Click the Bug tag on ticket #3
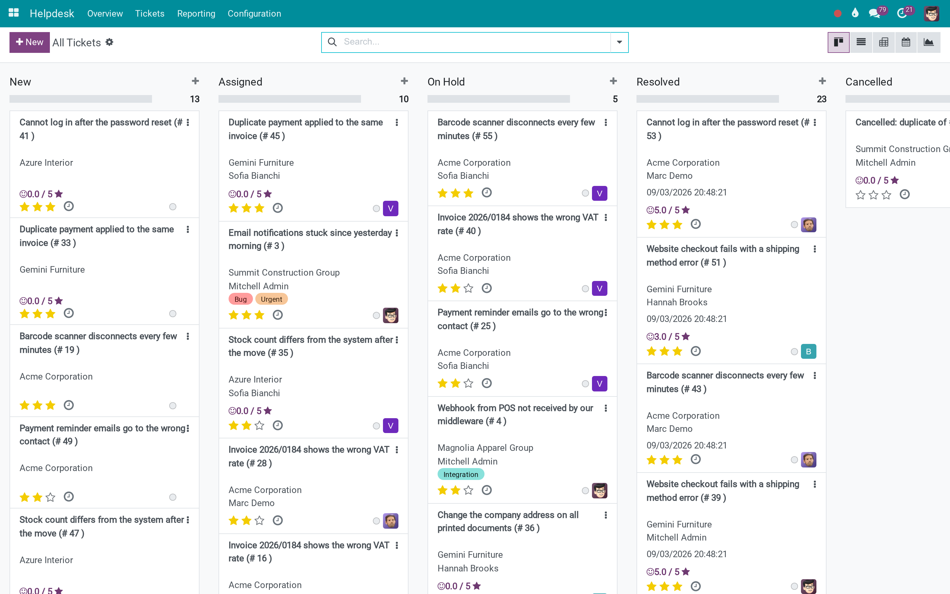Viewport: 950px width, 594px height. [x=241, y=299]
